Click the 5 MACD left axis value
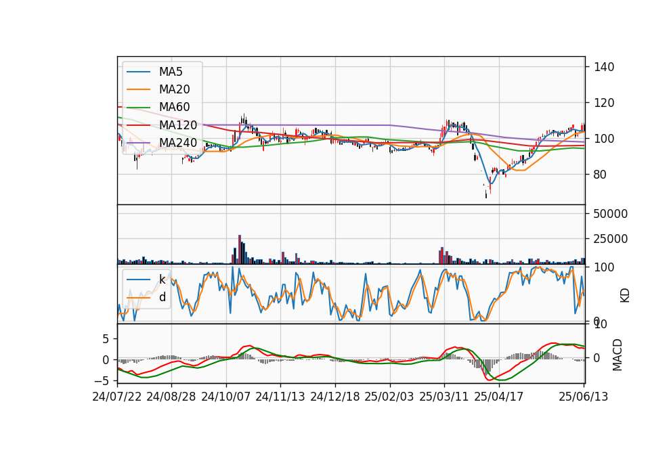Screen dimensions: 650x467 point(106,339)
